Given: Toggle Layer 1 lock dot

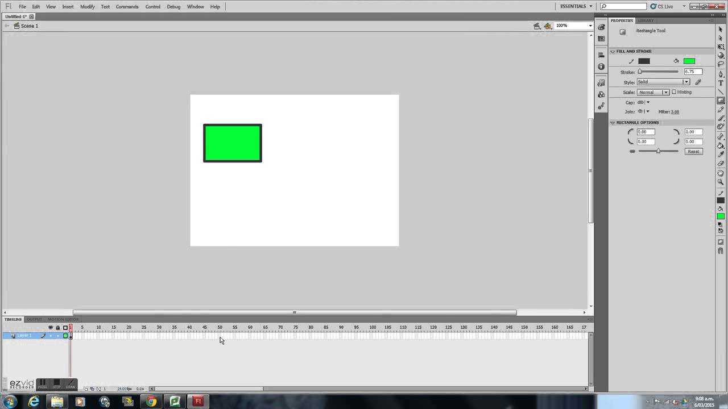Looking at the screenshot, I should [x=57, y=336].
